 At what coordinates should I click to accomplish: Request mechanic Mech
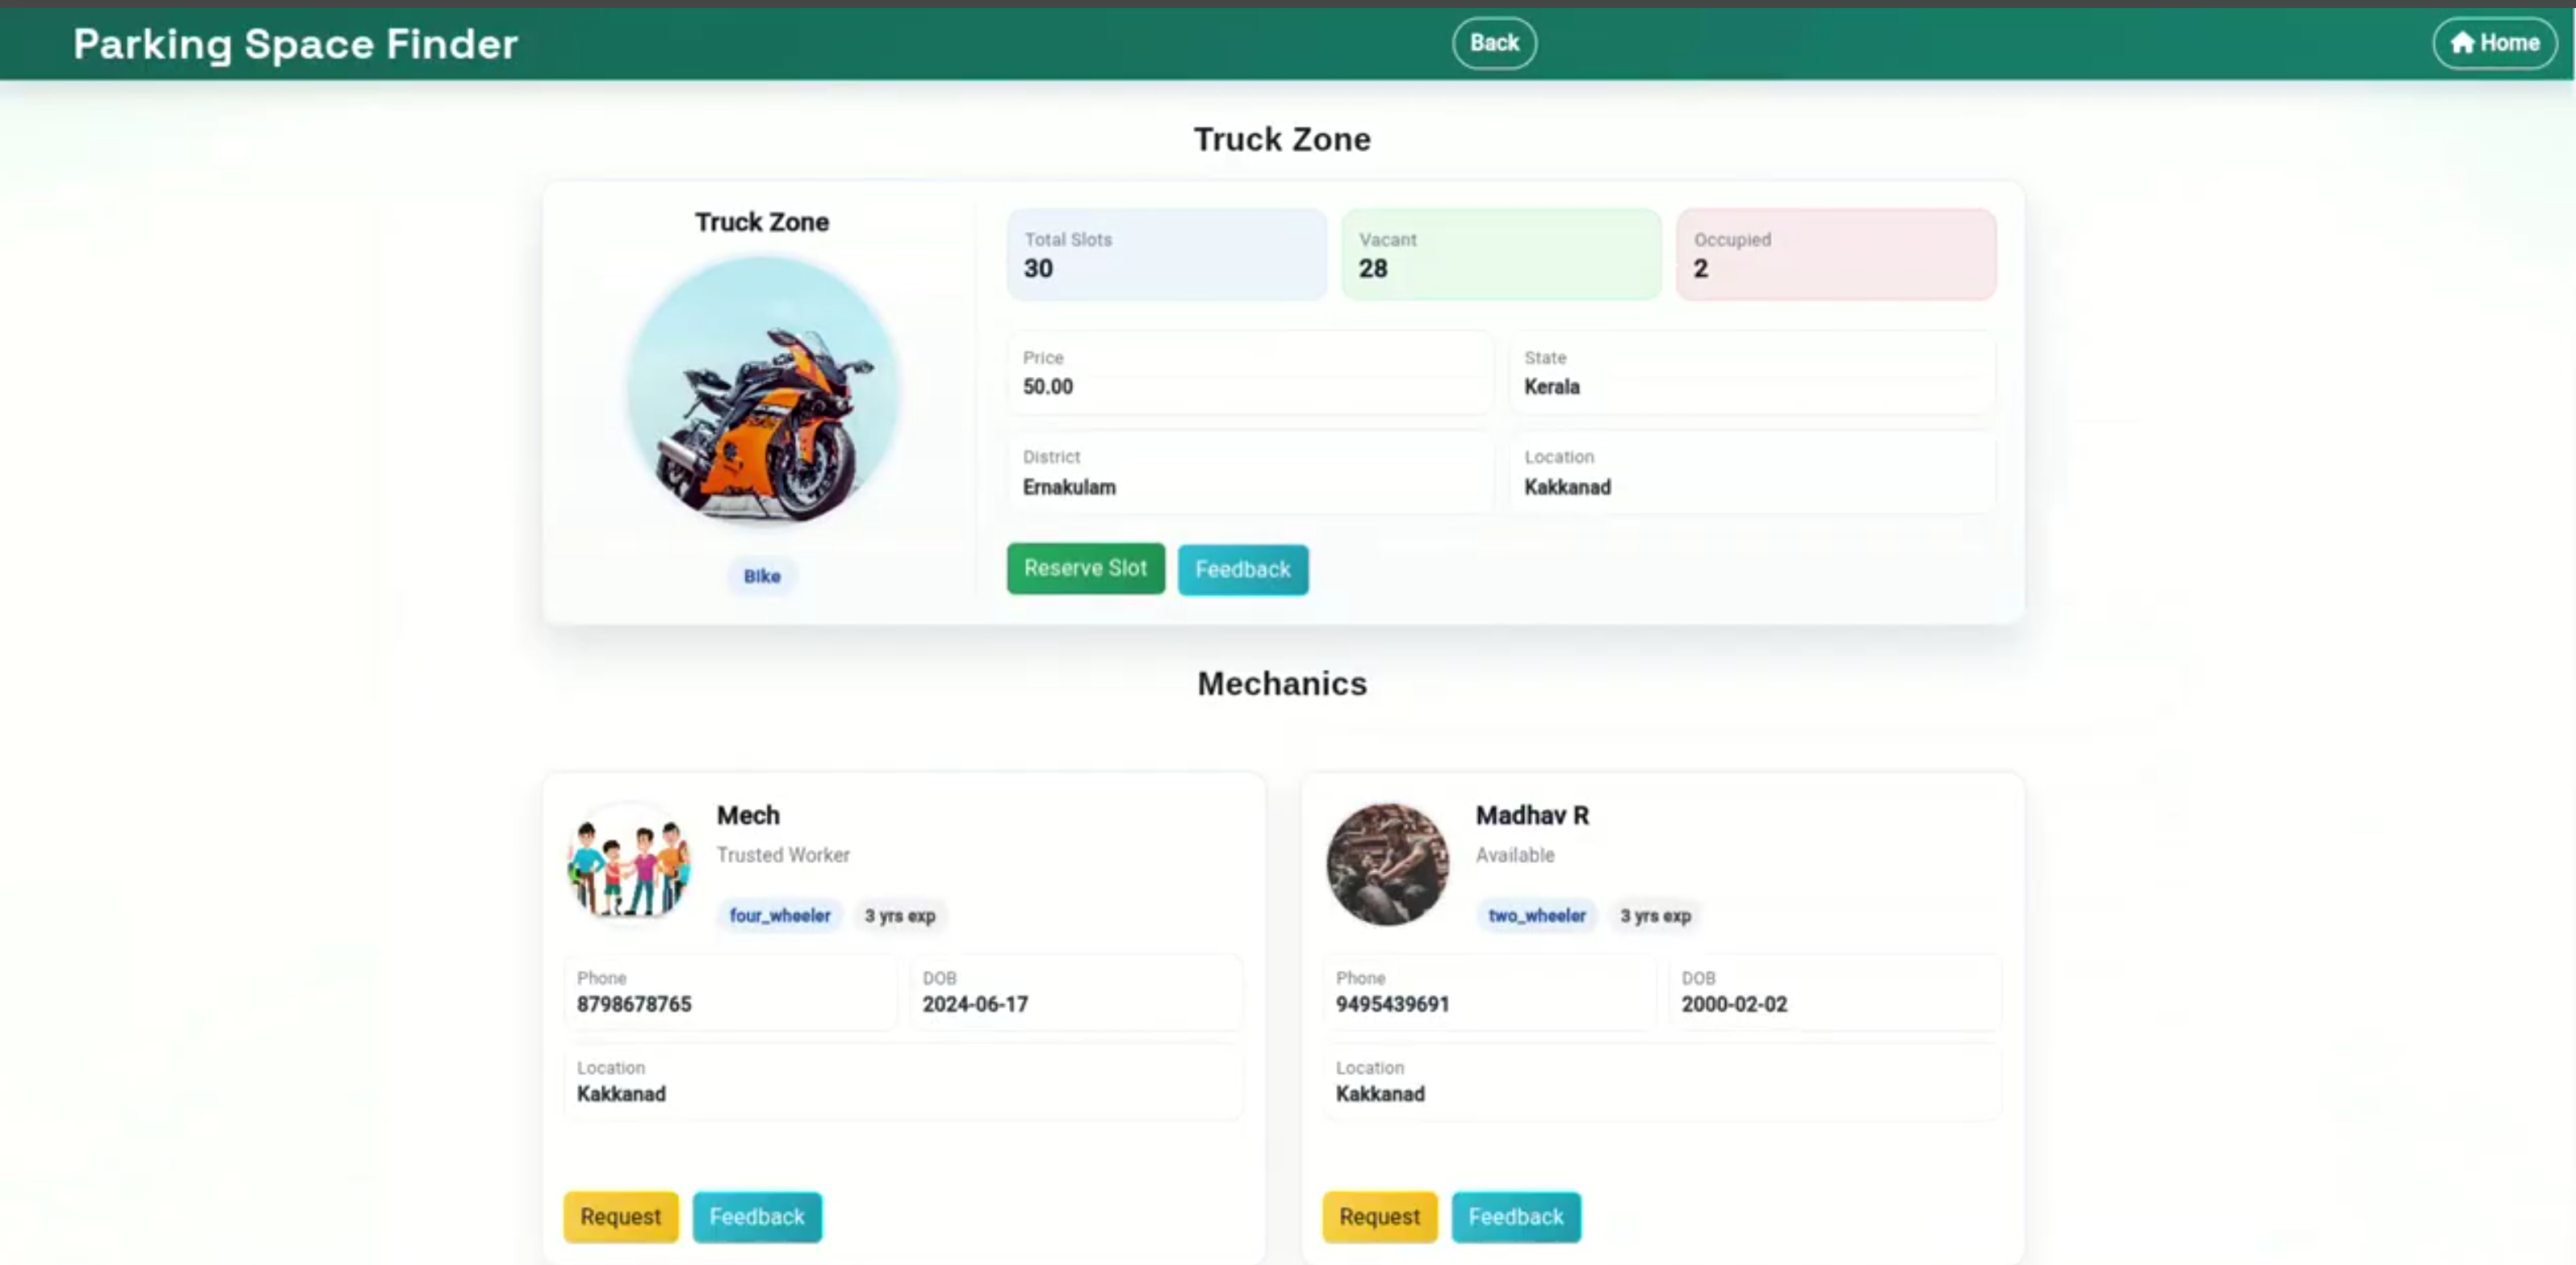pyautogui.click(x=620, y=1217)
